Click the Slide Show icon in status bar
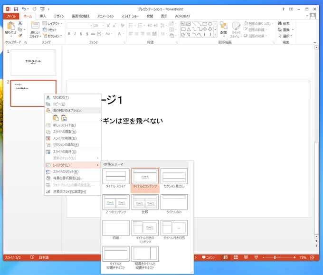This screenshot has width=323, height=275. tap(256, 257)
